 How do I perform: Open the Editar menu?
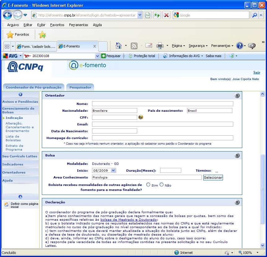click(x=28, y=25)
